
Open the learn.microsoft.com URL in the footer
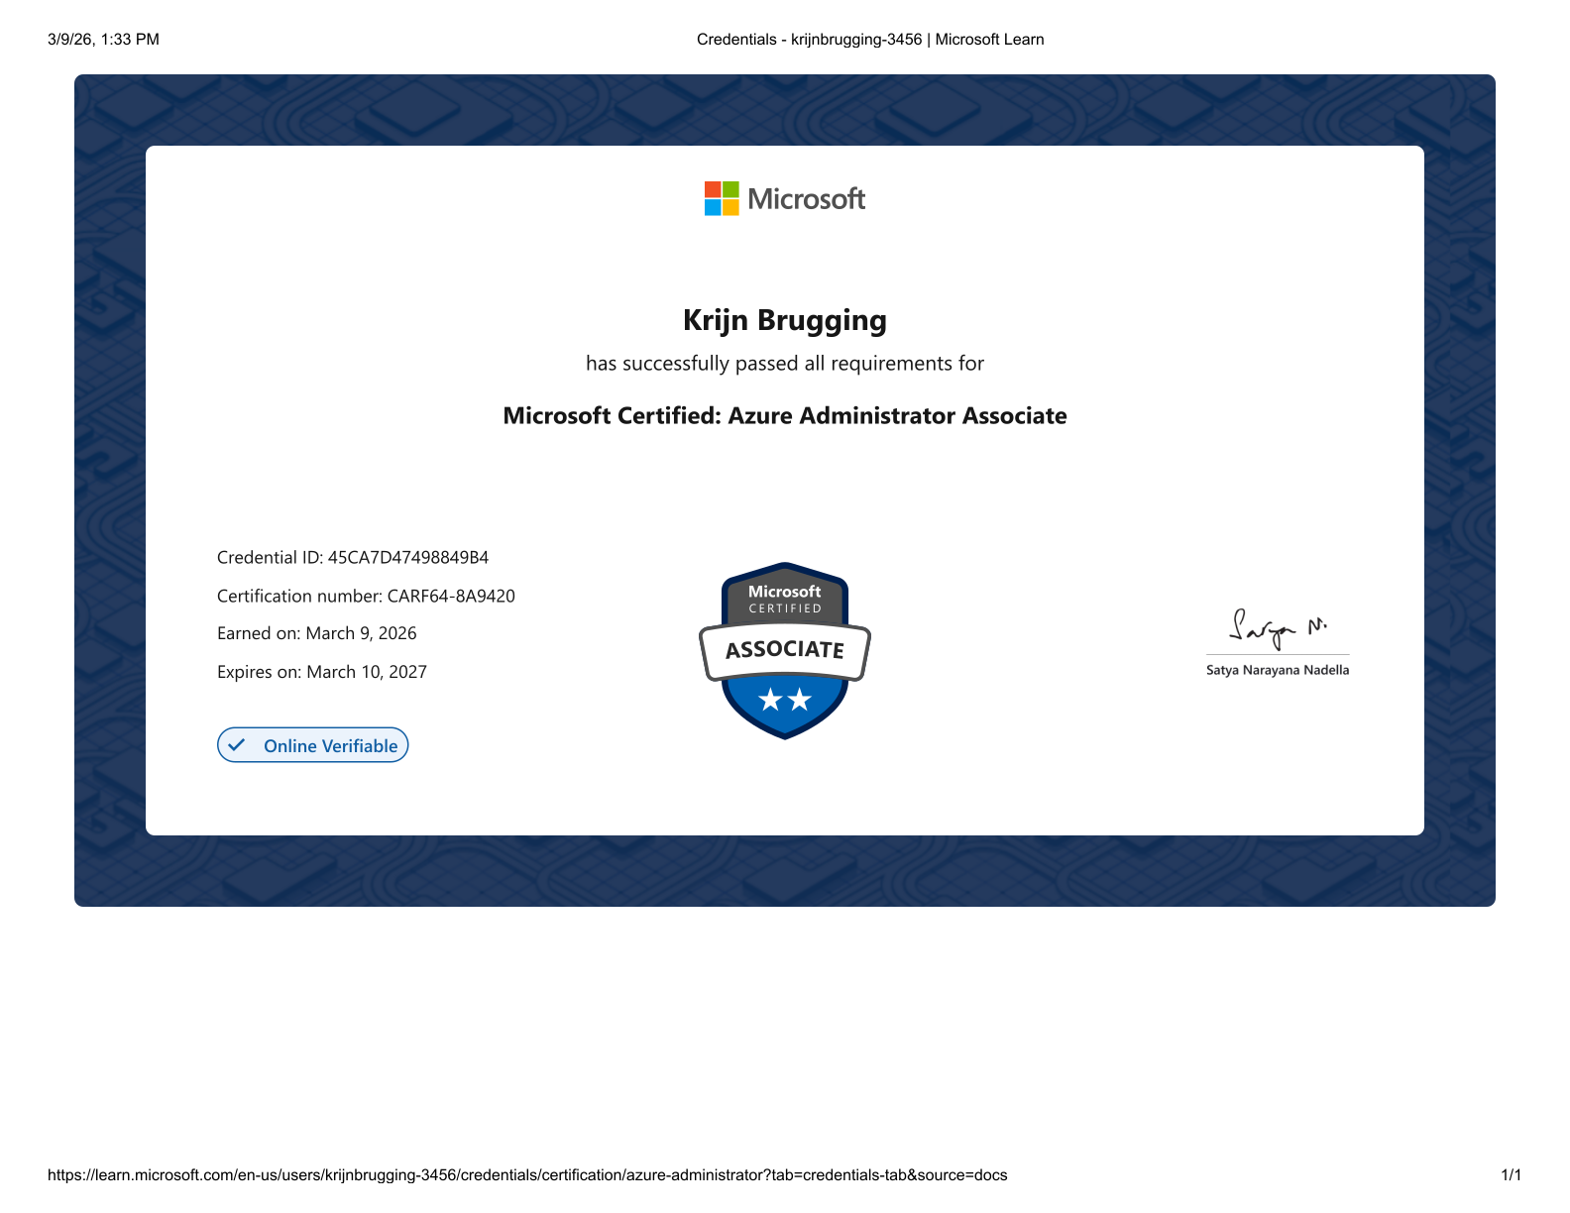[x=527, y=1175]
